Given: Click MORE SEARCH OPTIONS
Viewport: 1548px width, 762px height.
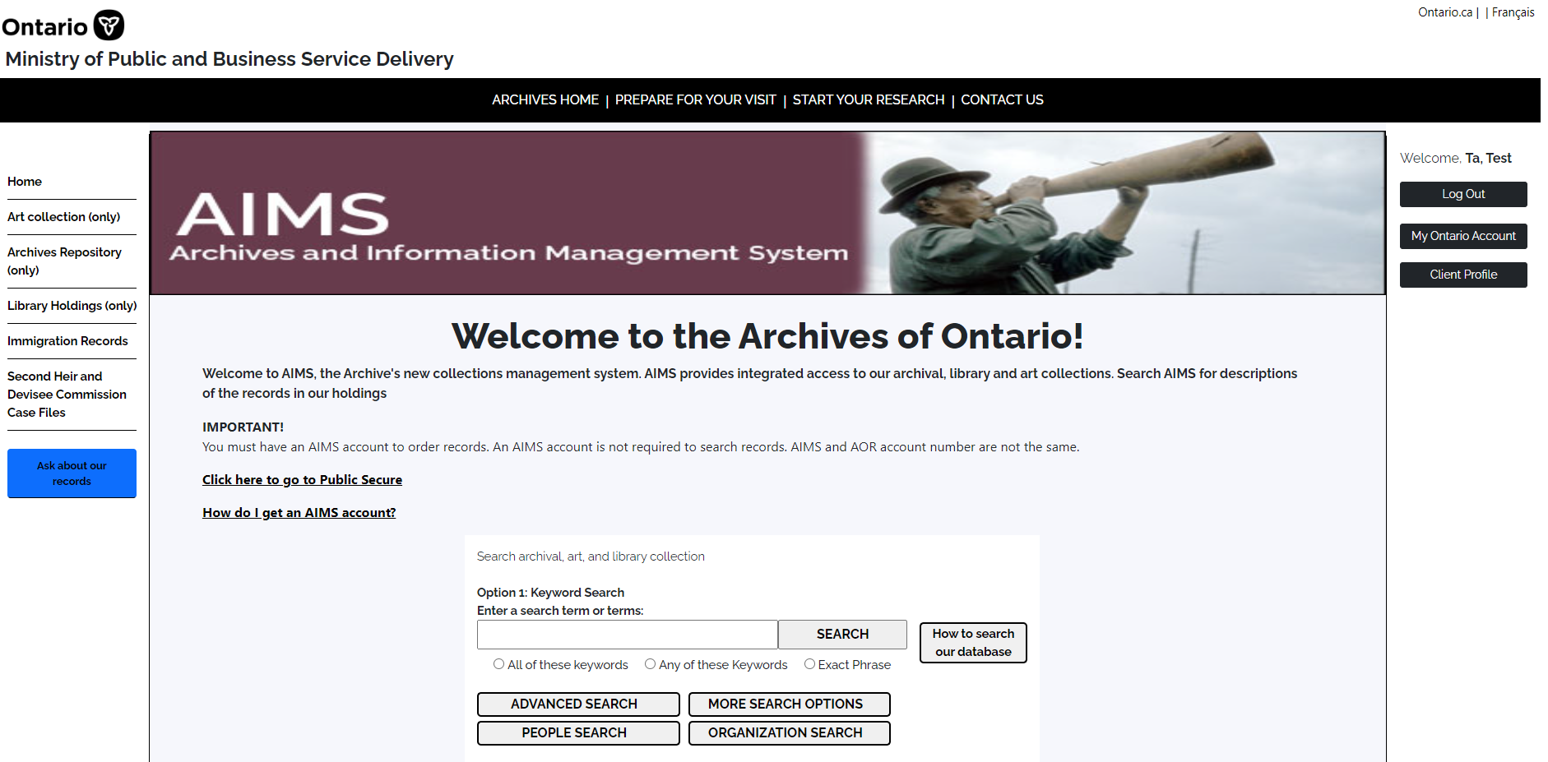Looking at the screenshot, I should 789,704.
